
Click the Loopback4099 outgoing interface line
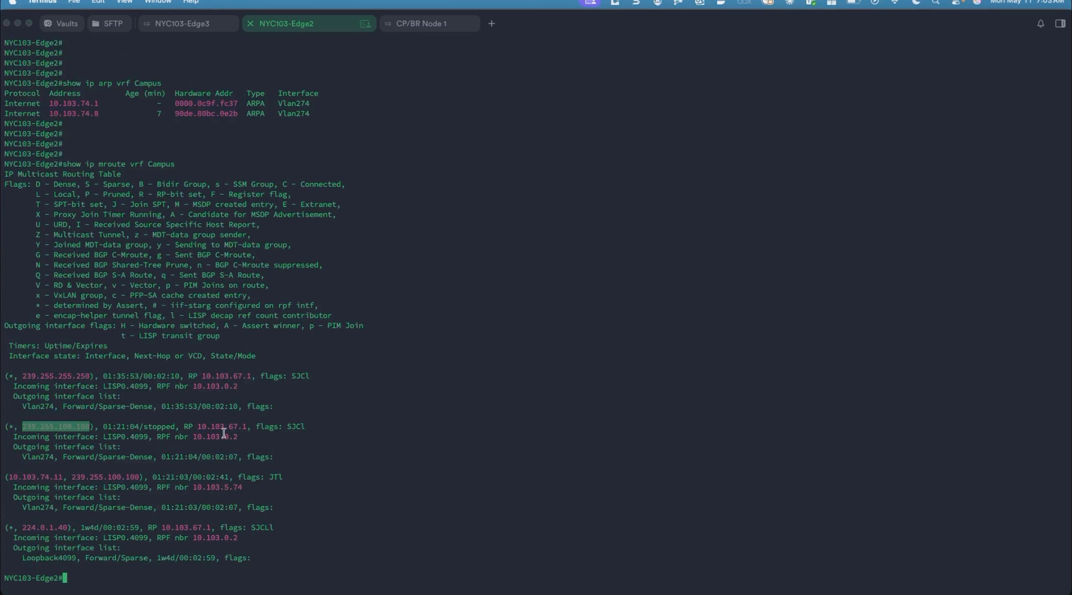[137, 558]
